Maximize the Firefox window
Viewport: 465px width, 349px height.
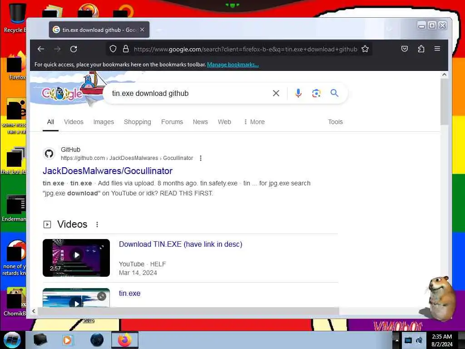click(x=432, y=25)
